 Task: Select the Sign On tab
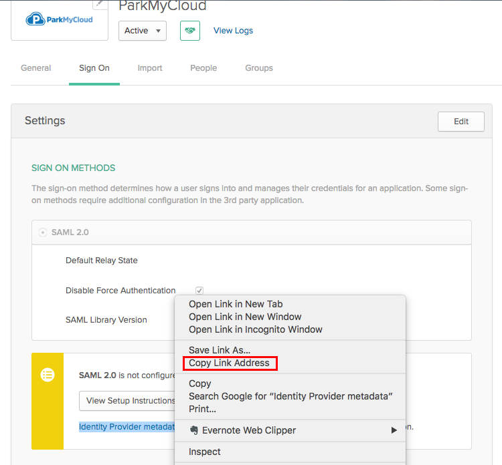94,68
